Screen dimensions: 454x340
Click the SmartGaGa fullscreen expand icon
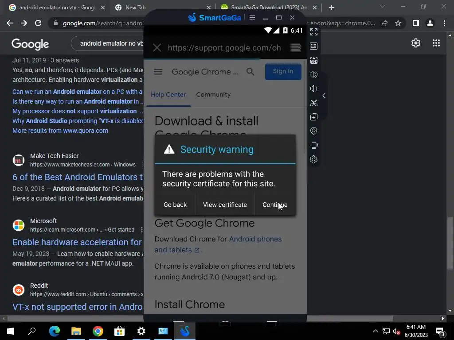(x=313, y=32)
